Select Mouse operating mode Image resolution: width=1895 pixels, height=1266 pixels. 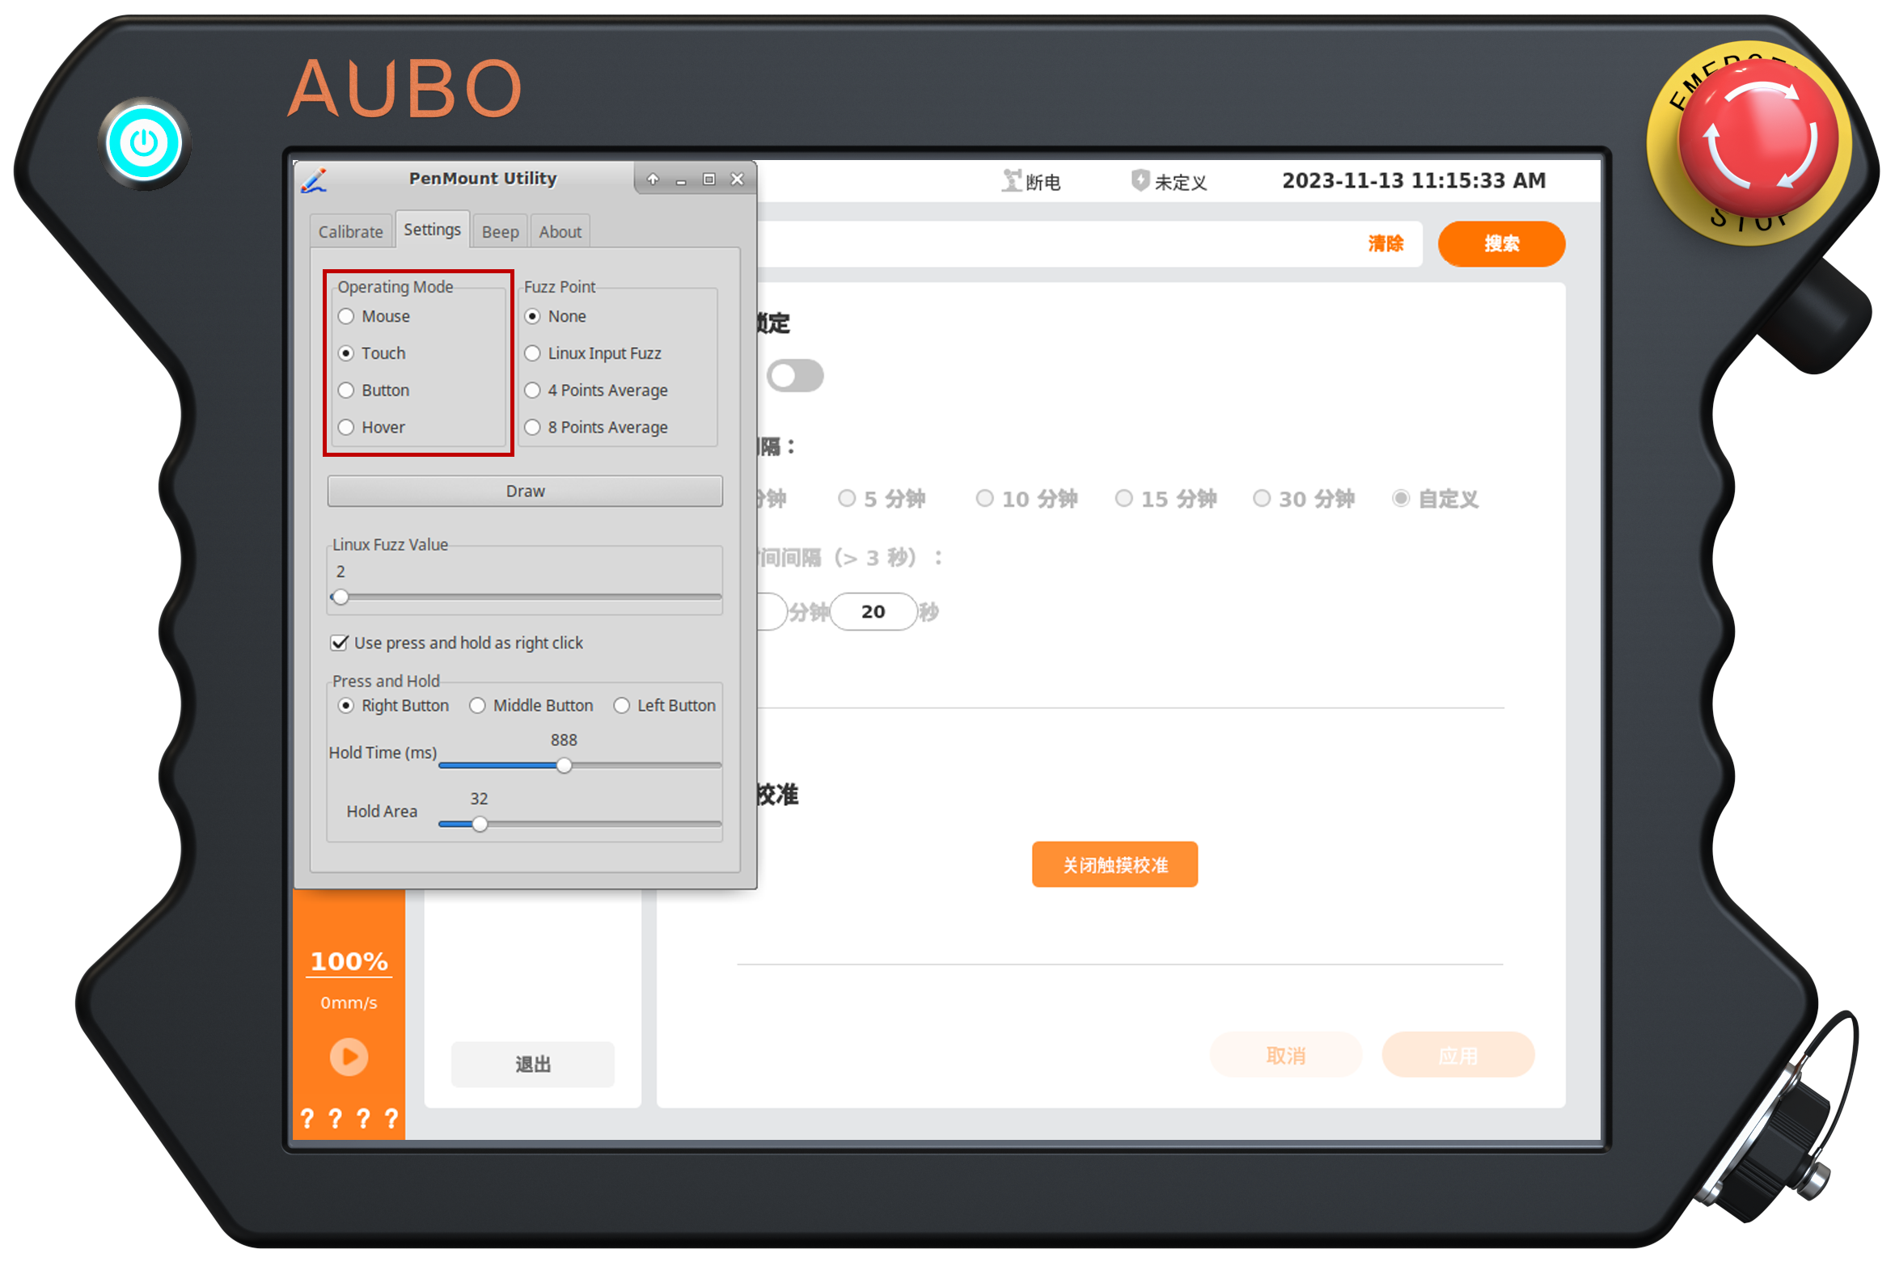[x=374, y=316]
